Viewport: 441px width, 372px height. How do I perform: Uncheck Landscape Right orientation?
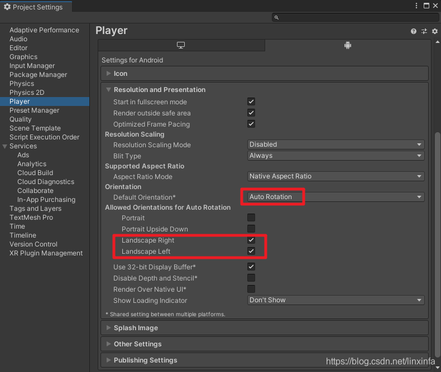(x=251, y=240)
